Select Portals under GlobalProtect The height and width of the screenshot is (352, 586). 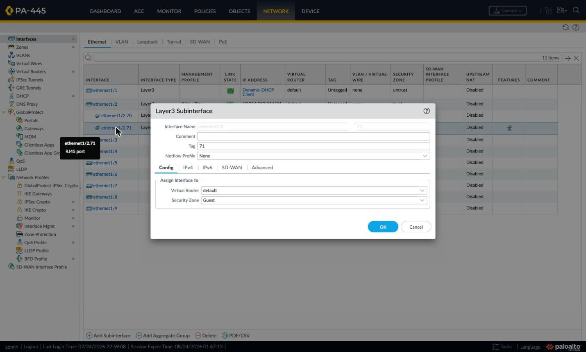pyautogui.click(x=31, y=120)
